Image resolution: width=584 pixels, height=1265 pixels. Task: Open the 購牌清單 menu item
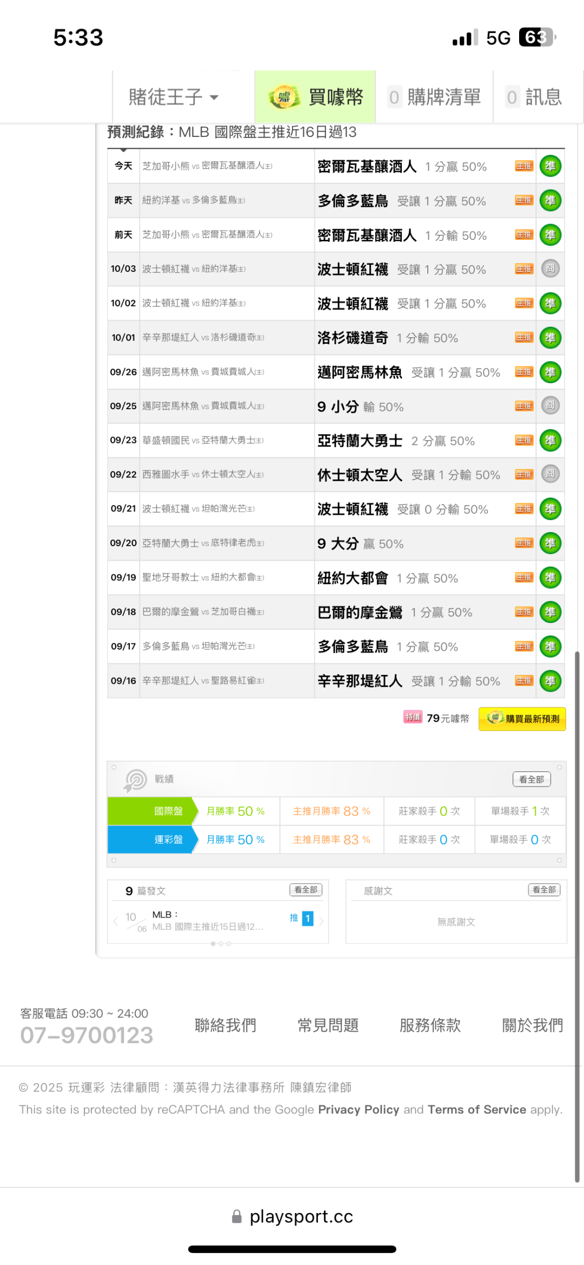[x=434, y=97]
